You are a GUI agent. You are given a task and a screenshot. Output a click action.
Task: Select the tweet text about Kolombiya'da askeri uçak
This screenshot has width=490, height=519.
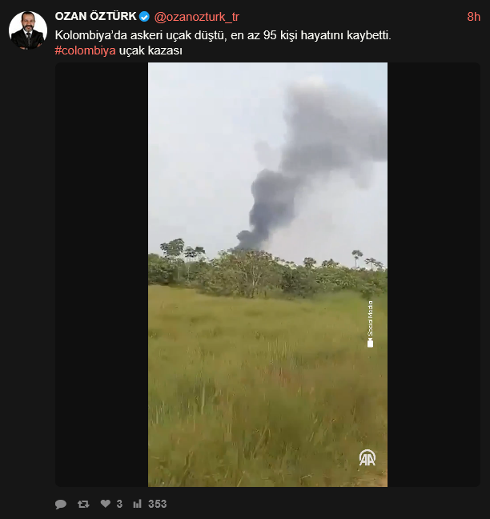[223, 35]
